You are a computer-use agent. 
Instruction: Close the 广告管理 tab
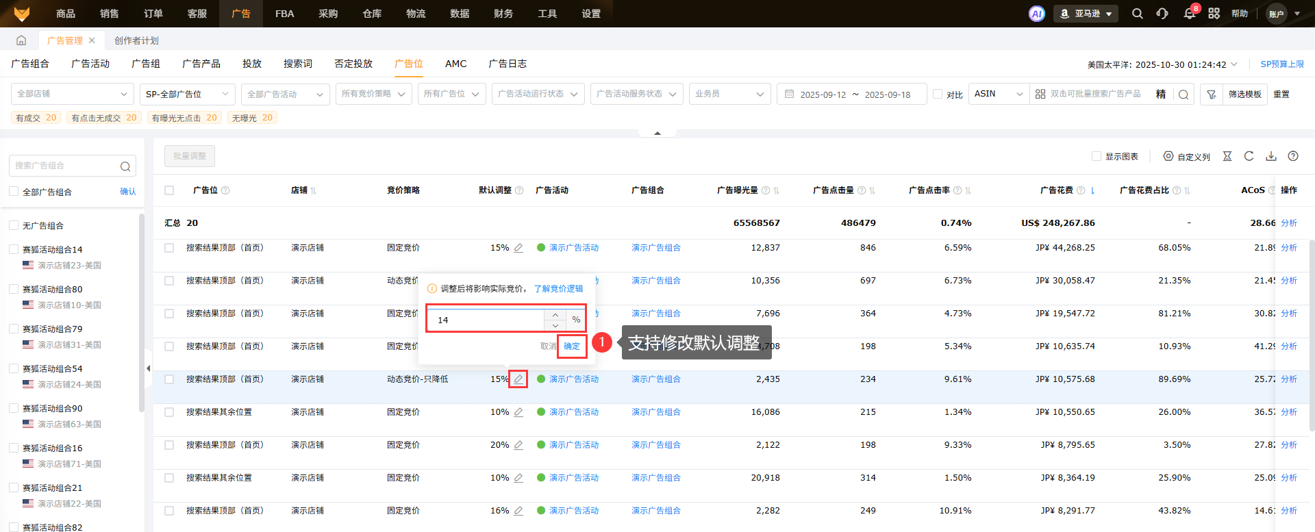(92, 40)
